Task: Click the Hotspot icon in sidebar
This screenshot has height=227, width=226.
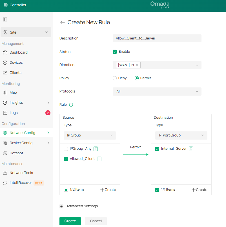Action: [5, 153]
